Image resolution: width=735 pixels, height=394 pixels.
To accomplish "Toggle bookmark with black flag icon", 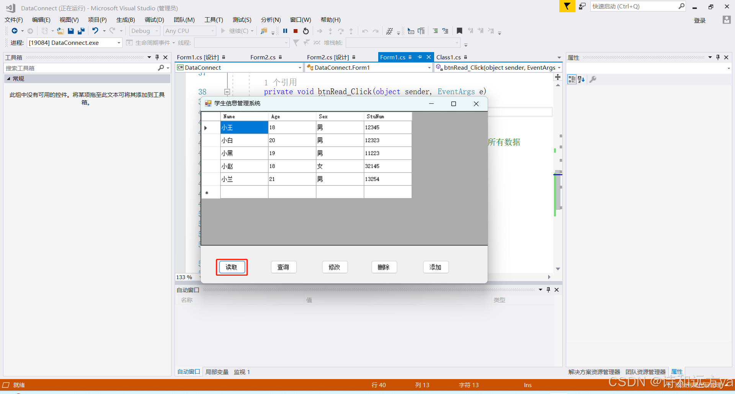I will (460, 31).
